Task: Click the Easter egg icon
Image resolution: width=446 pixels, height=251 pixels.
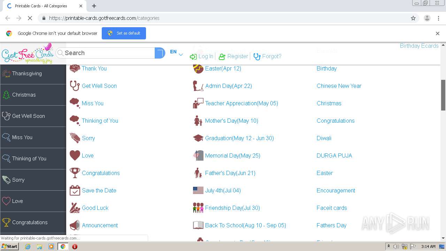Action: (x=198, y=68)
